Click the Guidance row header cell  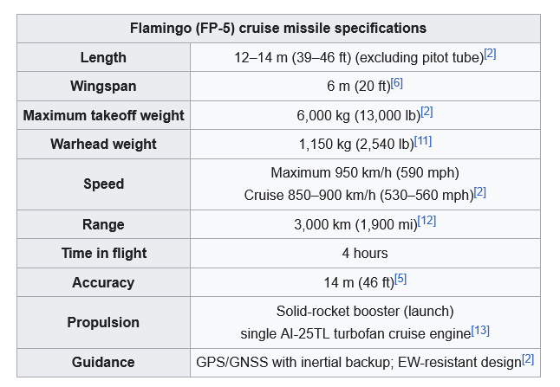click(103, 363)
